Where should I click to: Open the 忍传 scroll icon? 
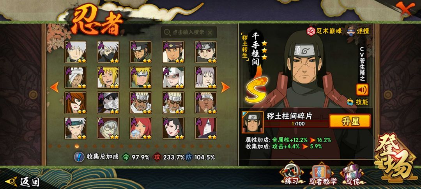pyautogui.click(x=353, y=174)
